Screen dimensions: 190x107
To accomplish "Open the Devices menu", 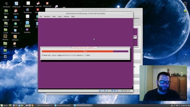I will coord(66,16).
